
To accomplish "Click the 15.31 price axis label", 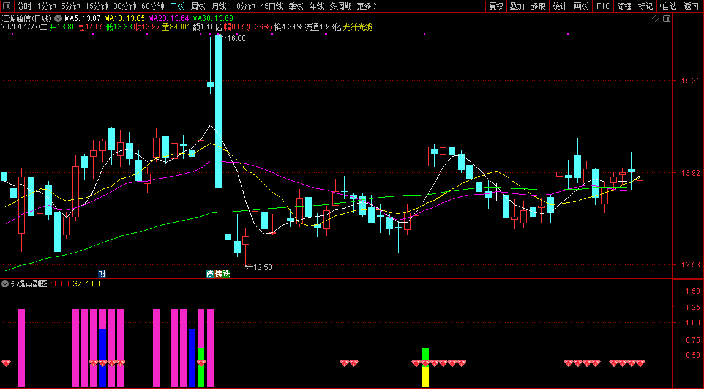I will [690, 80].
